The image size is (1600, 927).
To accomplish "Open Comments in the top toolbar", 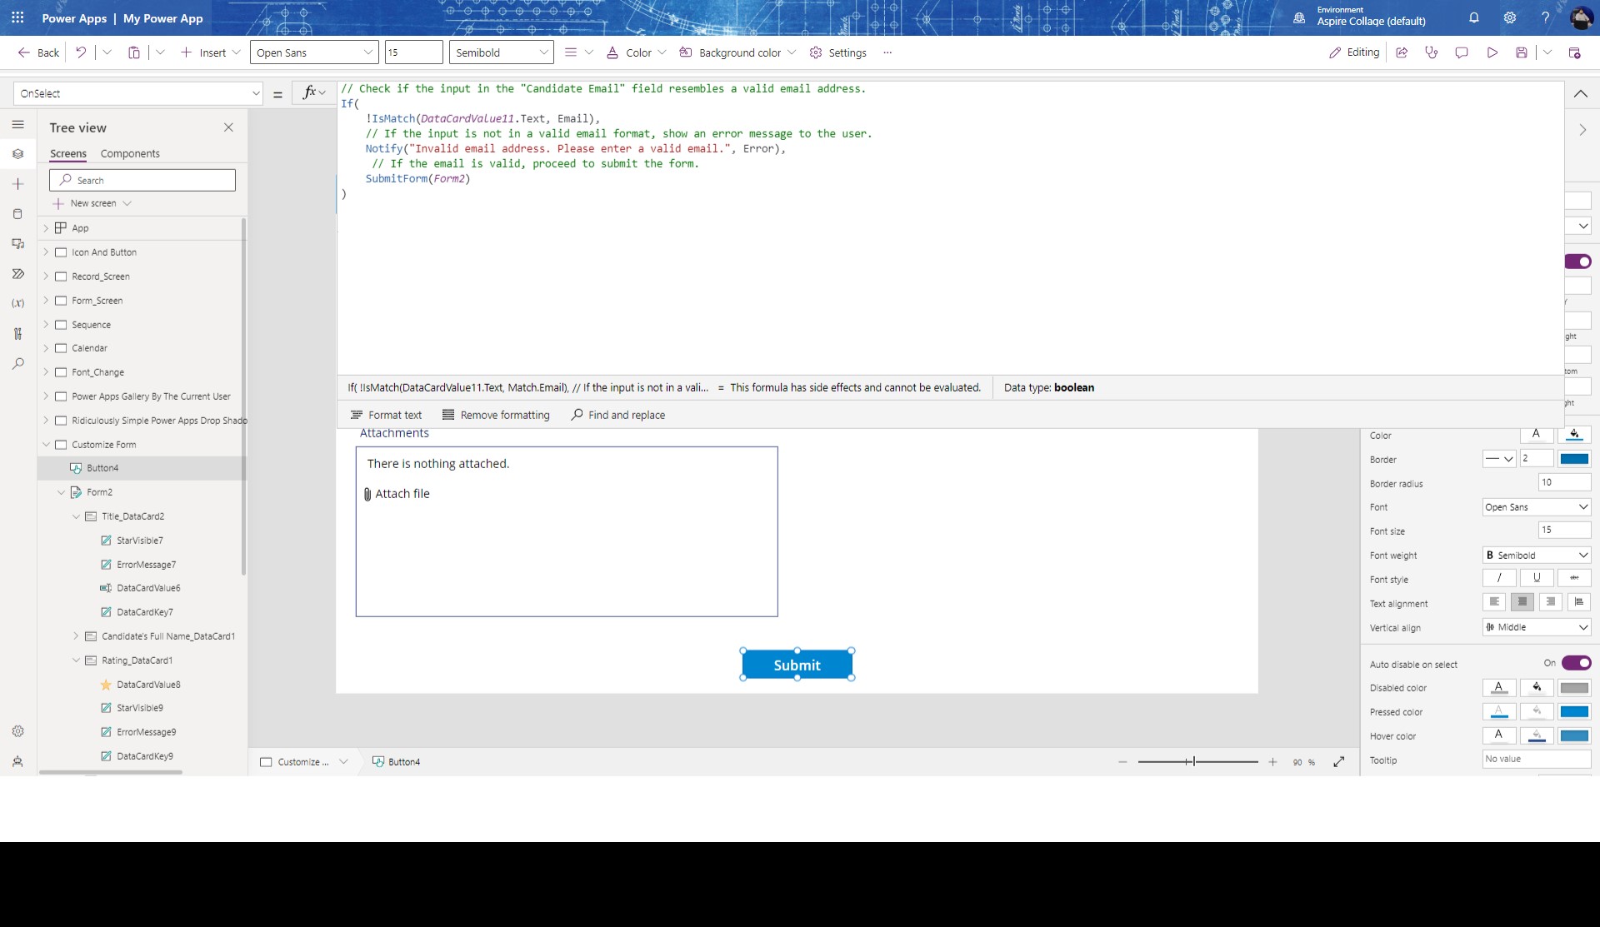I will 1462,52.
